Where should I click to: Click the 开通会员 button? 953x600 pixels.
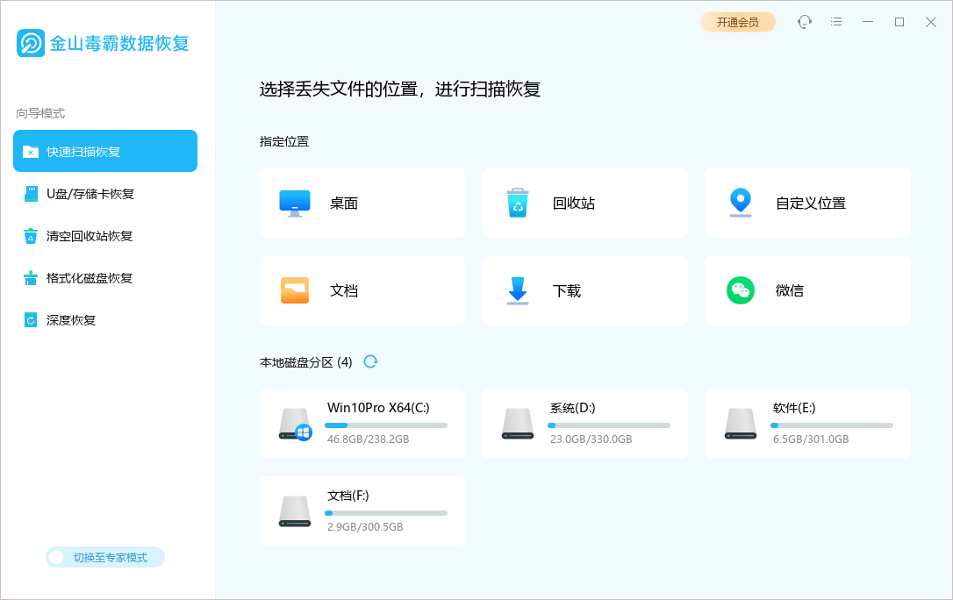pos(738,22)
